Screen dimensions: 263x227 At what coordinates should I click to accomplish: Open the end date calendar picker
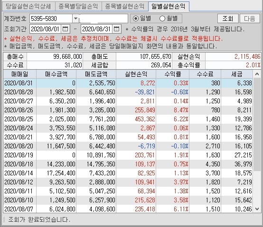pos(116,29)
